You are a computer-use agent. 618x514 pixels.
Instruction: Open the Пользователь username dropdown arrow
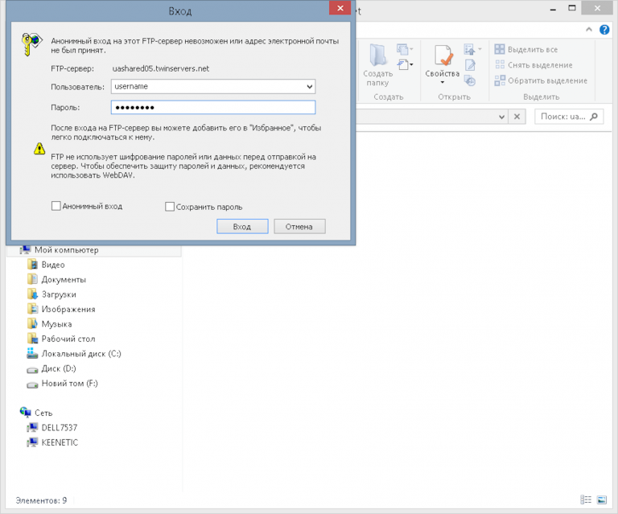tap(310, 86)
